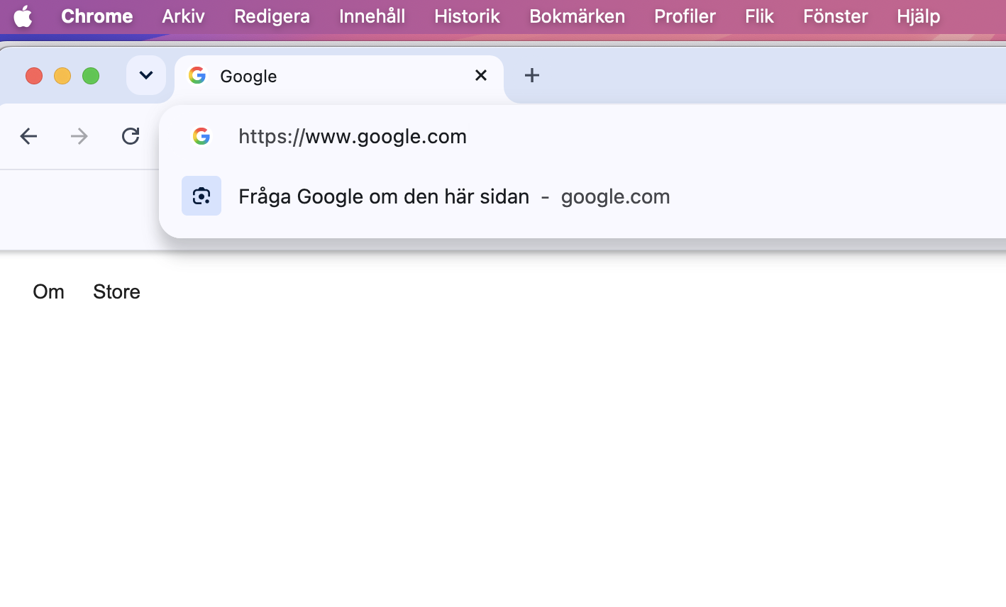Open the Flik menu
This screenshot has height=607, width=1006.
tap(759, 16)
